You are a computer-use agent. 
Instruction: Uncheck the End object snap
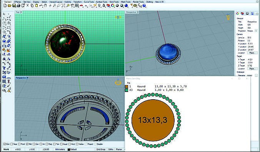5,144
